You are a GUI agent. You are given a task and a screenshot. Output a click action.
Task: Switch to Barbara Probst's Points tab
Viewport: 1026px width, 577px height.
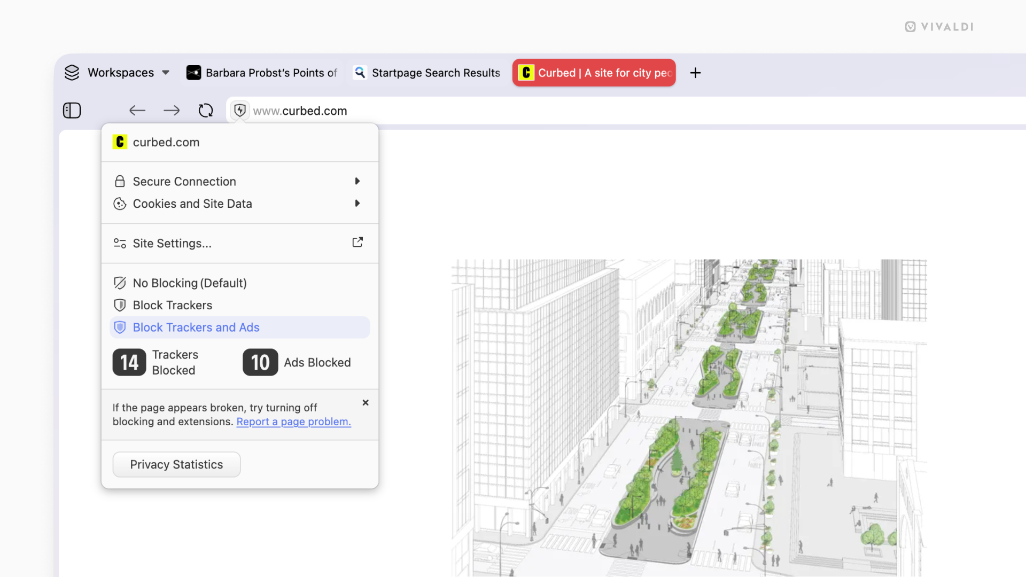point(262,73)
